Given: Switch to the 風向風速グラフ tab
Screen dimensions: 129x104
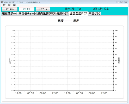Looking at the screenshot, I should pos(46,14).
